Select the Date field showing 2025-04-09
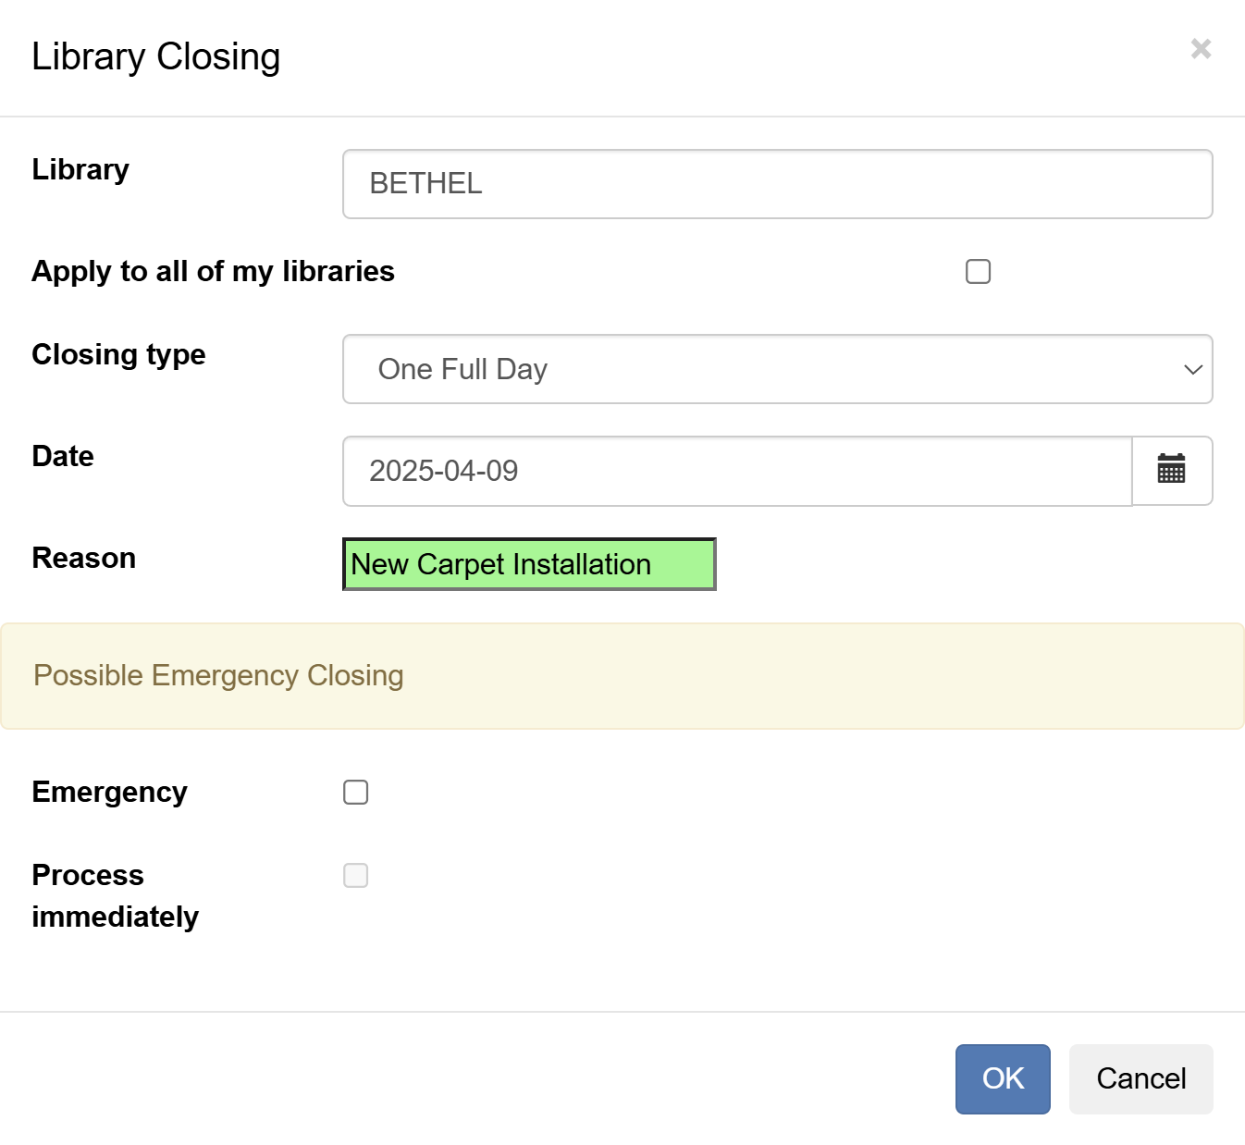The width and height of the screenshot is (1245, 1145). 735,471
